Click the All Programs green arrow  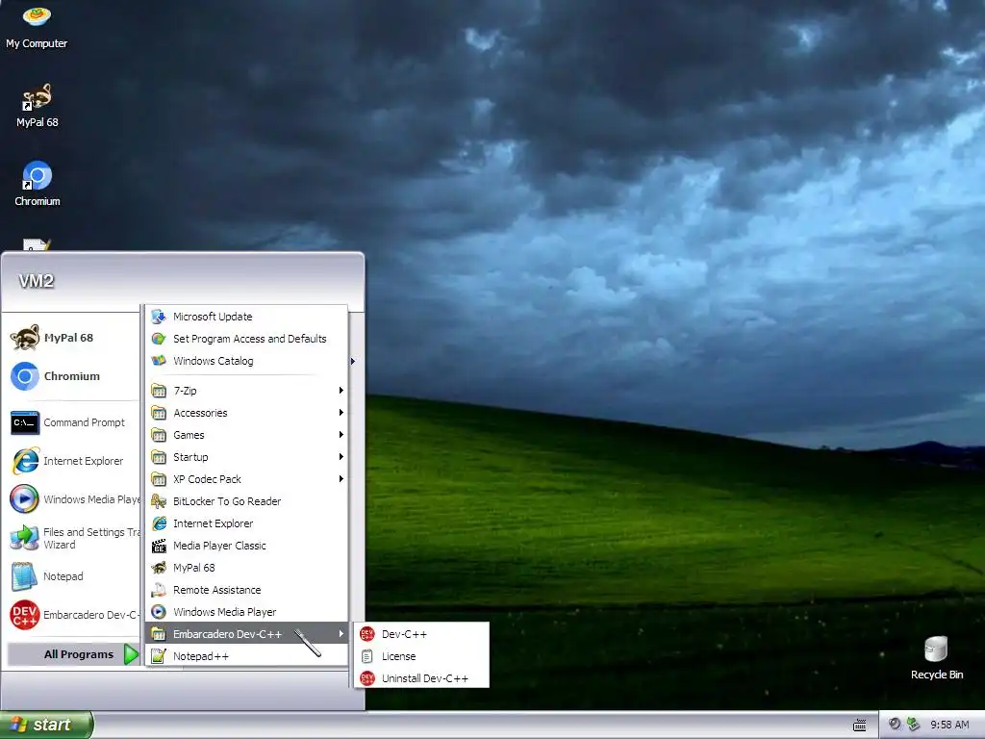131,654
